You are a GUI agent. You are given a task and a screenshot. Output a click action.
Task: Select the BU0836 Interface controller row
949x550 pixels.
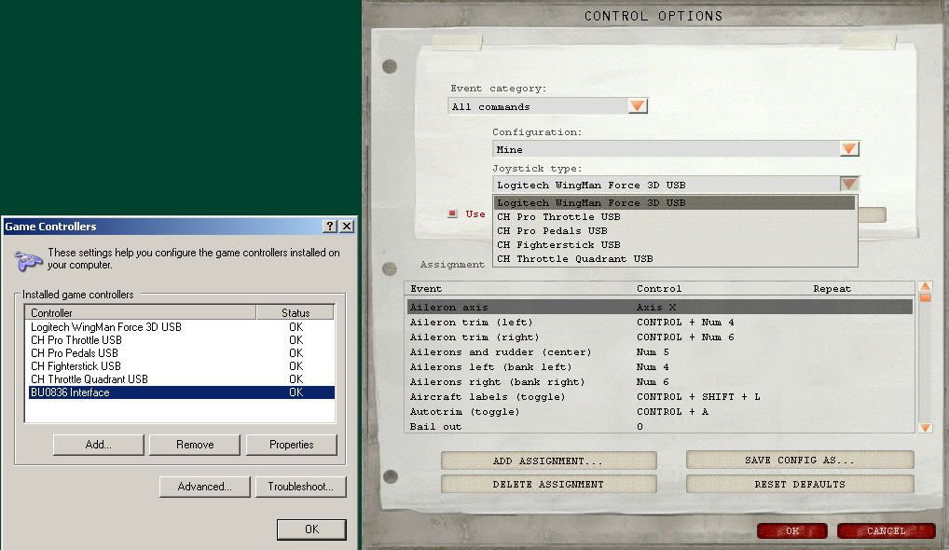coord(180,392)
